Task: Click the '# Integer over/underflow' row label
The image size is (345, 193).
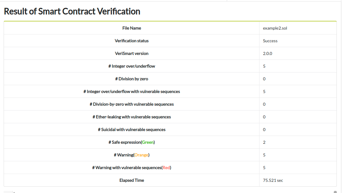Action: [x=132, y=66]
